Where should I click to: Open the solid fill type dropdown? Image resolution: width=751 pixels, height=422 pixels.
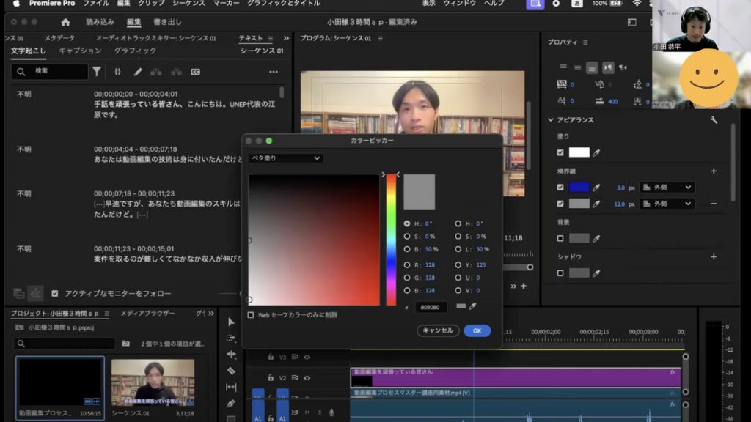(x=285, y=158)
